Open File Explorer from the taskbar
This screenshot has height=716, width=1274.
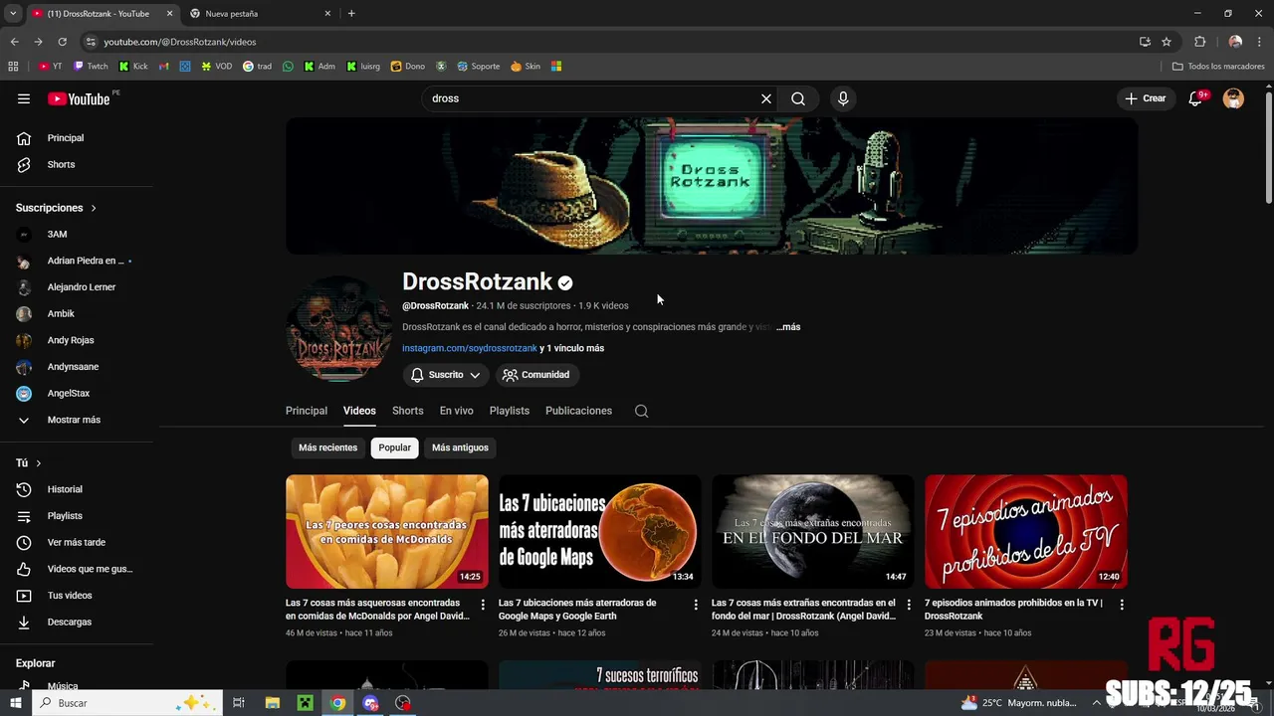point(272,702)
